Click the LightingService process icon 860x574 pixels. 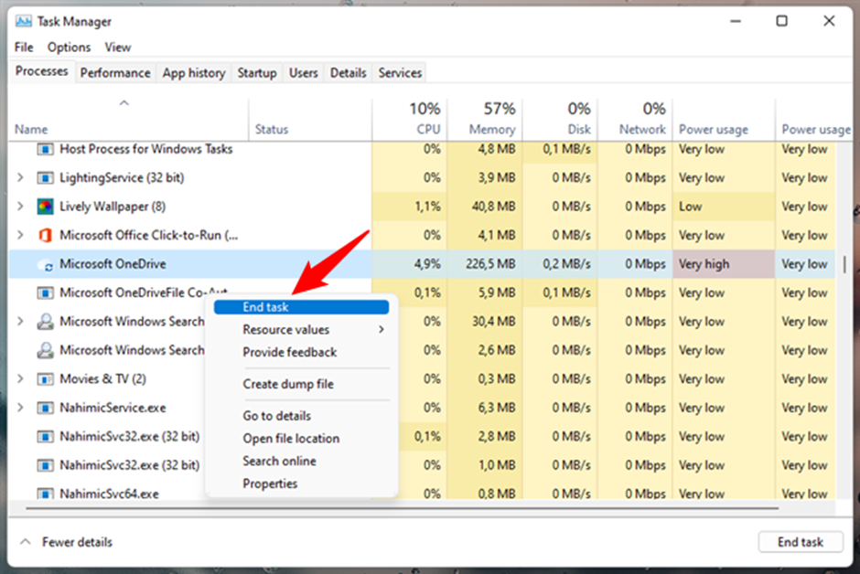point(45,178)
